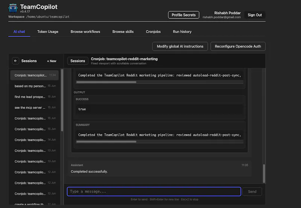301x208 pixels.
Task: Switch to the AI chat tab
Action: pyautogui.click(x=19, y=32)
